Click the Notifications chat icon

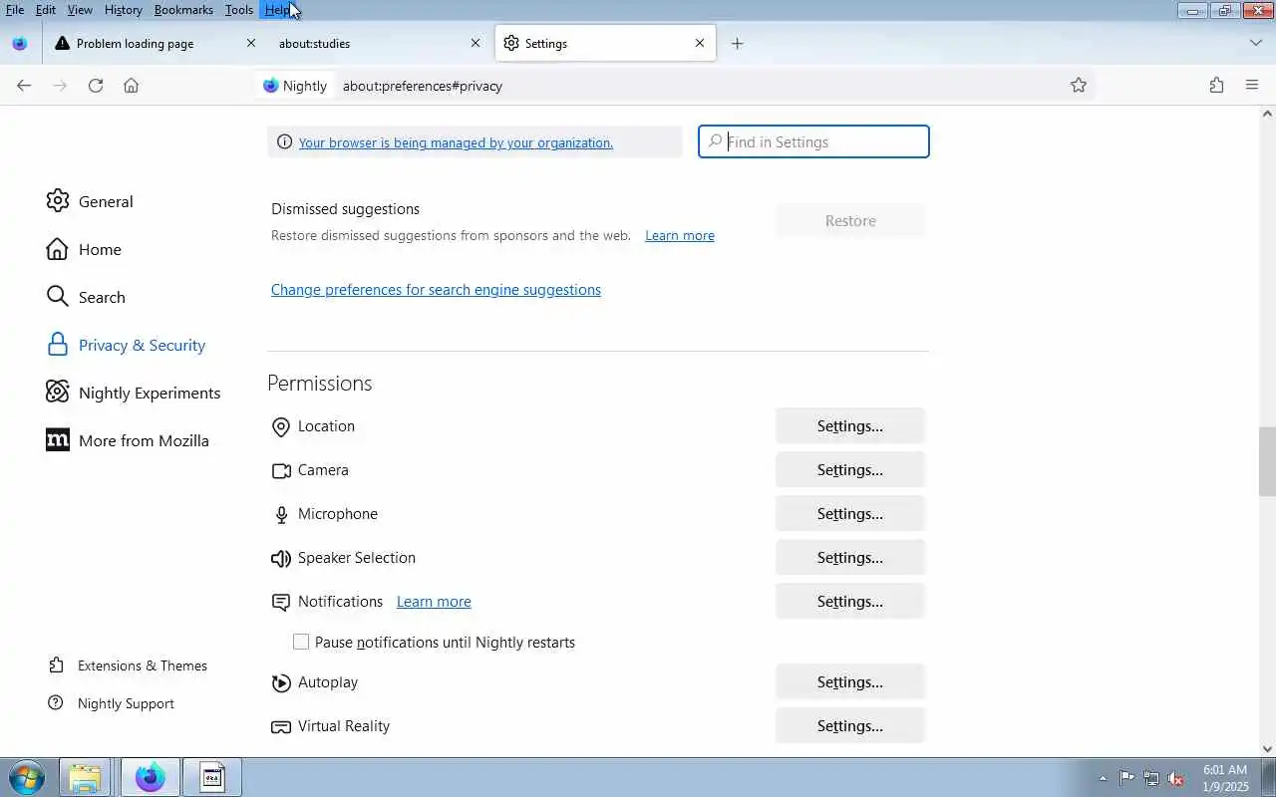[x=281, y=603]
